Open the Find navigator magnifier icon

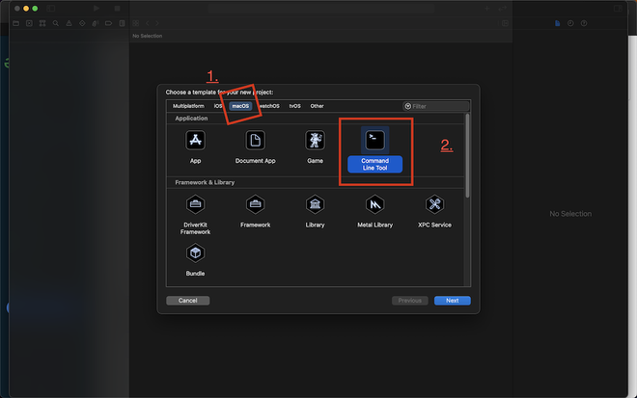click(56, 23)
